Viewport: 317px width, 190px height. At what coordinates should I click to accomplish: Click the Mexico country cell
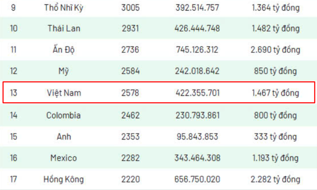click(64, 158)
